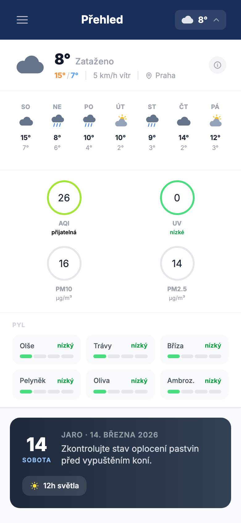Select Tuesday (ÚT) partly sunny forecast icon
The height and width of the screenshot is (523, 241).
(121, 121)
